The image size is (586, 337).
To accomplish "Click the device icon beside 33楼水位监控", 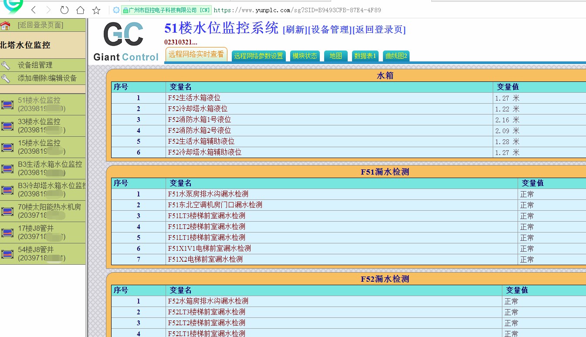I will pyautogui.click(x=7, y=126).
